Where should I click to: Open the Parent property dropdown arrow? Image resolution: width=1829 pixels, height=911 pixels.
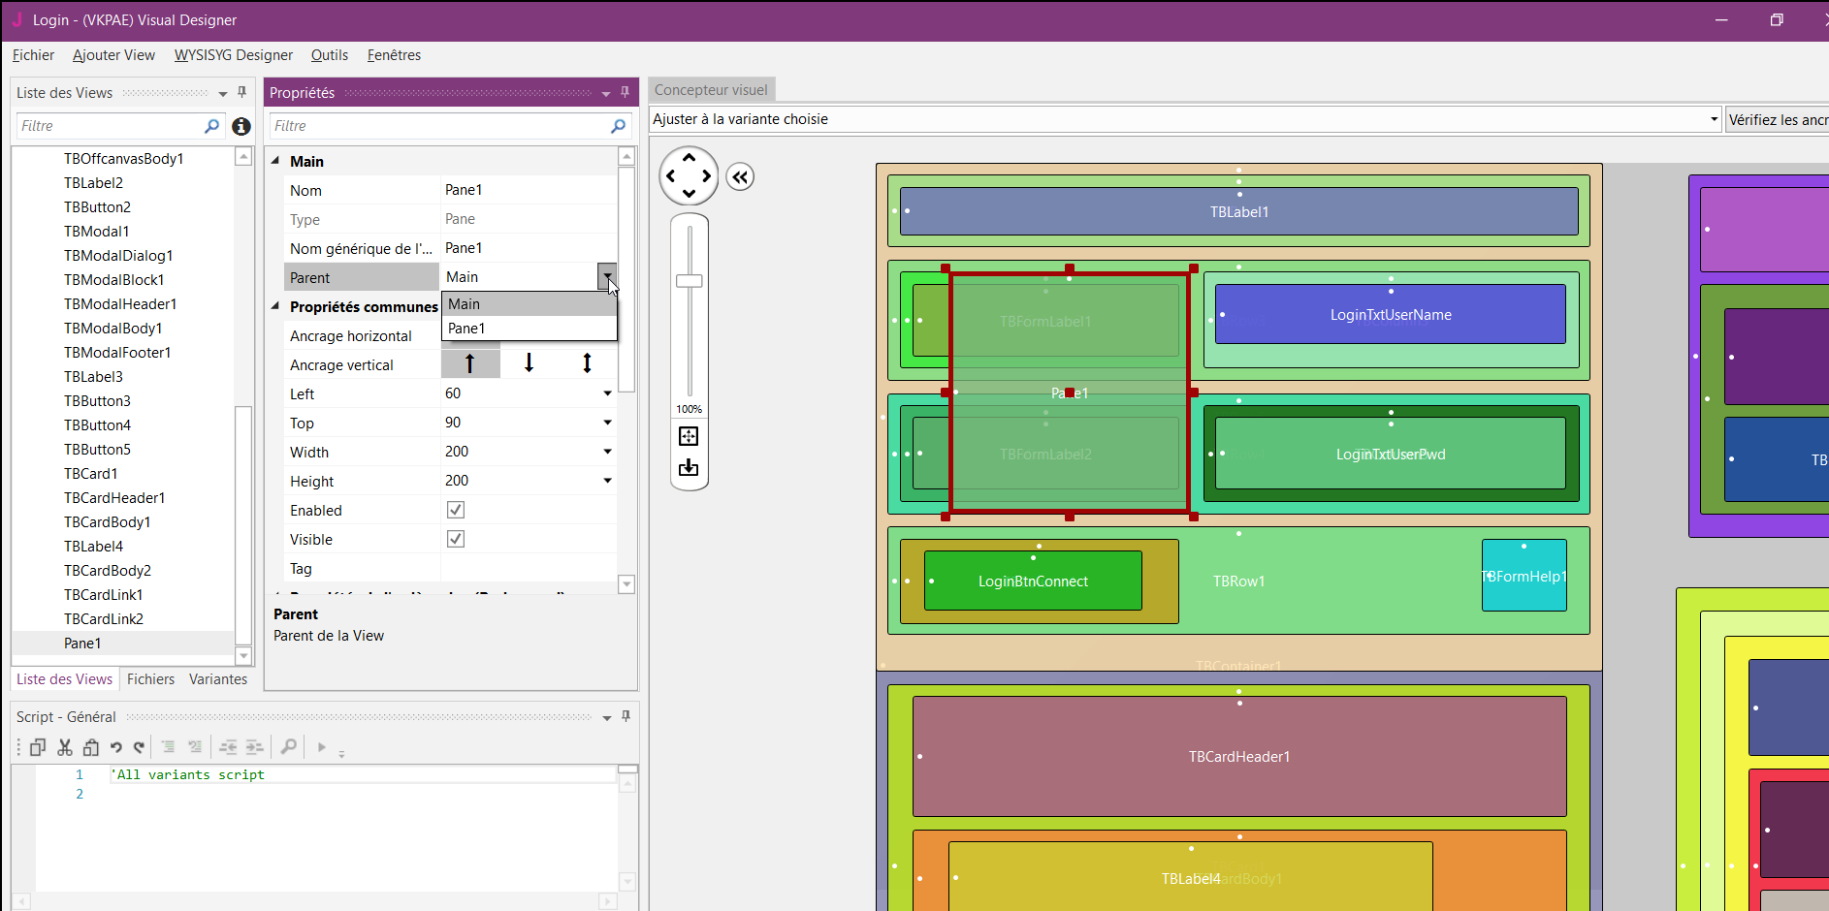[x=607, y=277]
